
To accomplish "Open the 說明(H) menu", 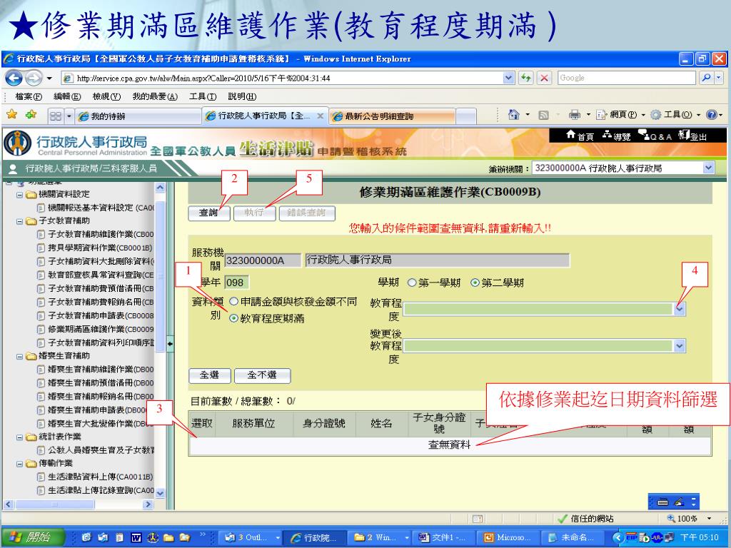I will click(242, 96).
